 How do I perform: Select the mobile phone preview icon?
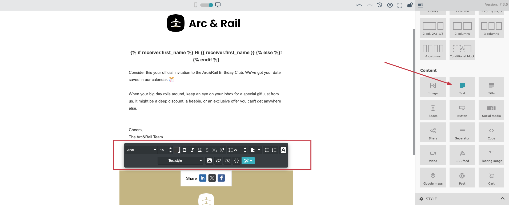[196, 5]
